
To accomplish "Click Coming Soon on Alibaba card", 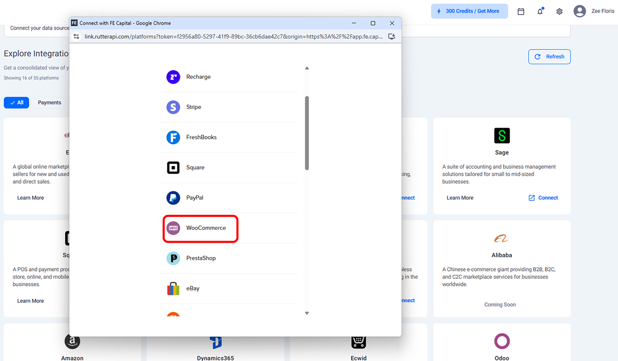I will (x=500, y=305).
